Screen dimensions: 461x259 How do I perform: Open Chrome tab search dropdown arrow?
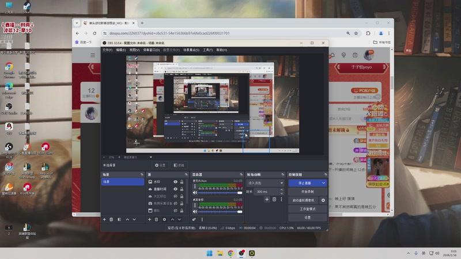coord(77,23)
